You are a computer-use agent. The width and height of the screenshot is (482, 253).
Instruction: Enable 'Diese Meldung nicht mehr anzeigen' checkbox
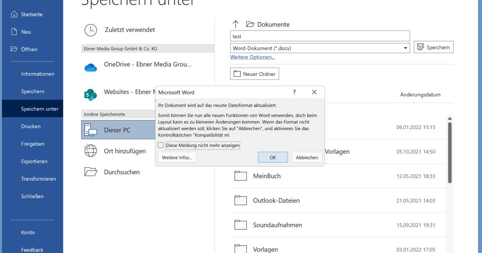pyautogui.click(x=161, y=145)
